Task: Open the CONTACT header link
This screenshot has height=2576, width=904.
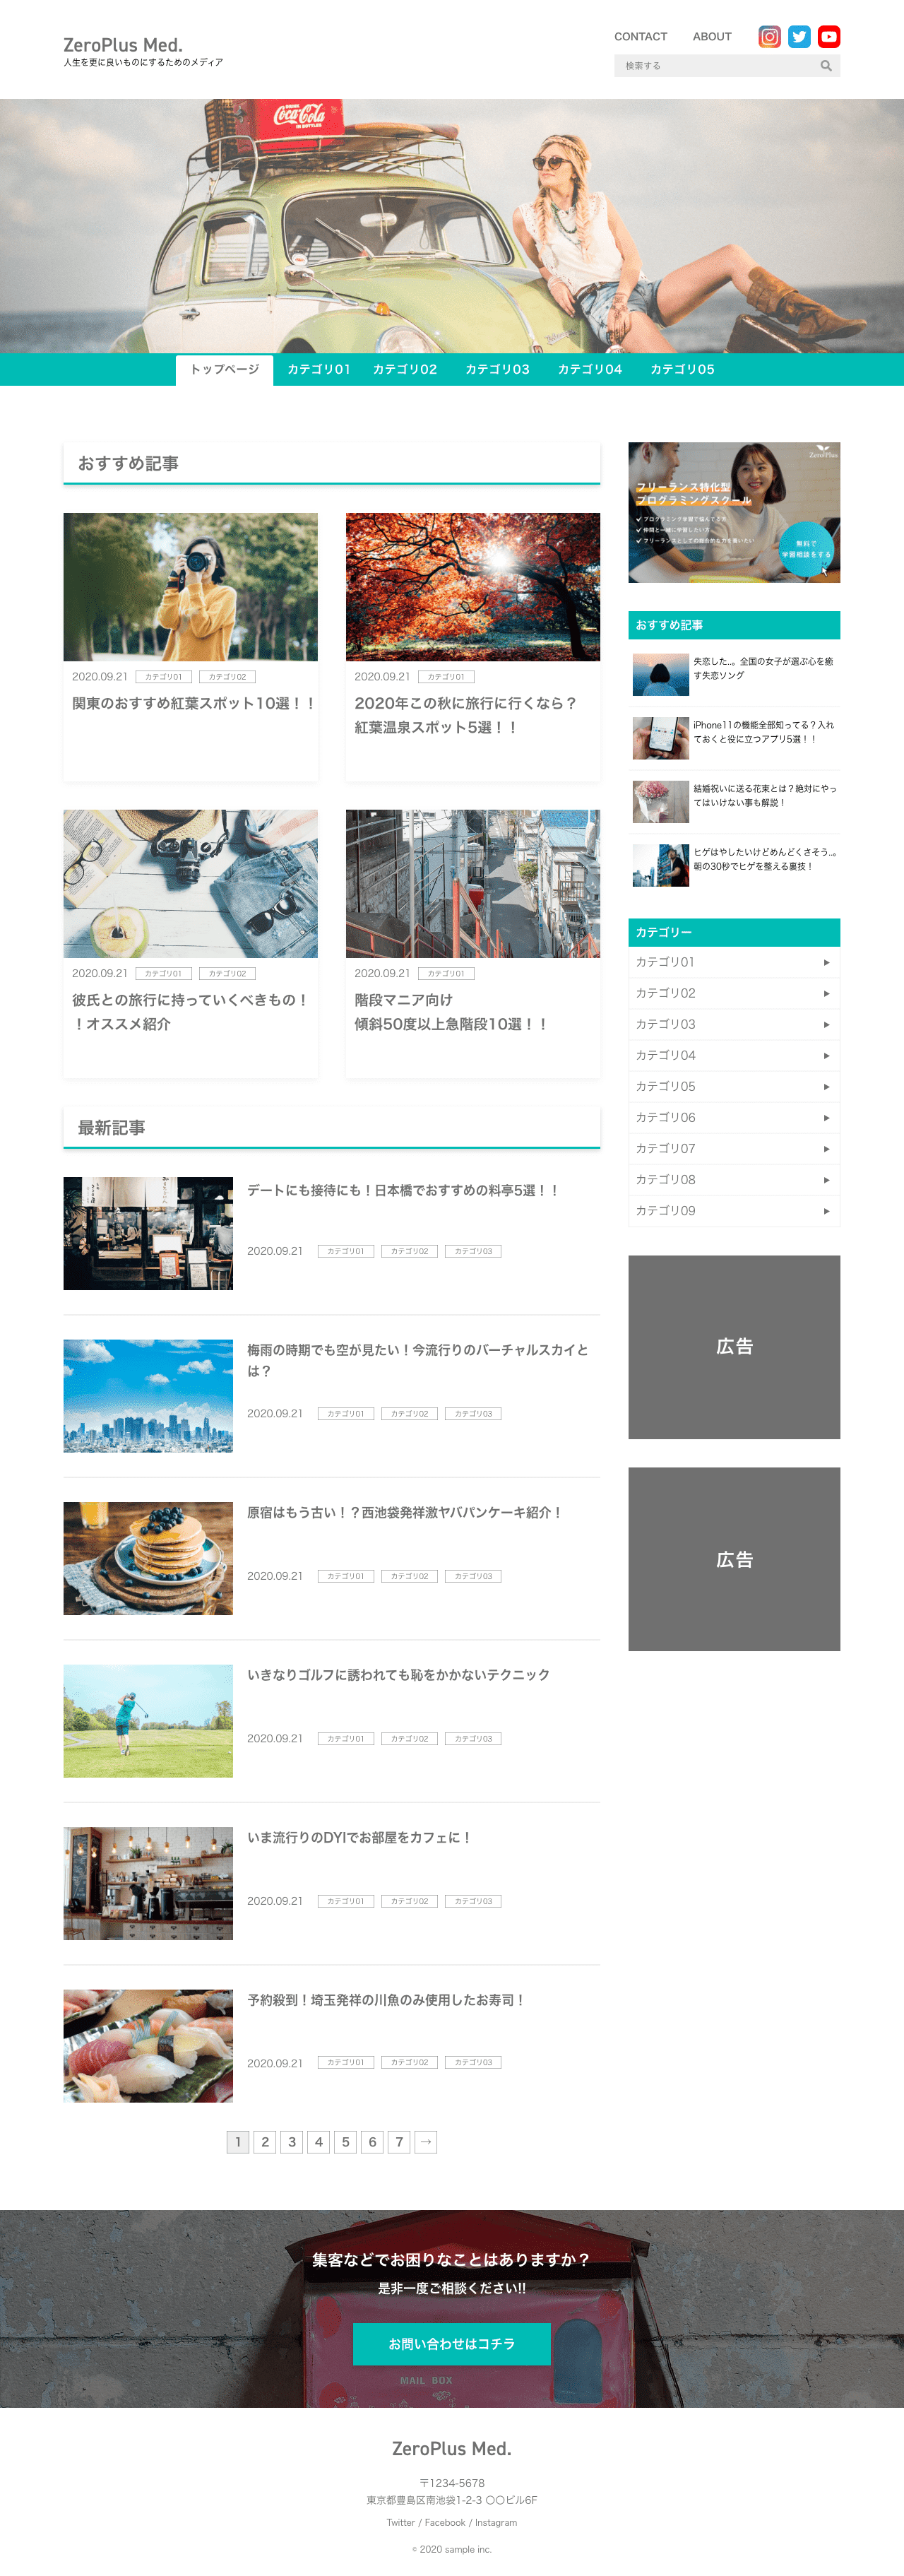Action: pyautogui.click(x=640, y=37)
